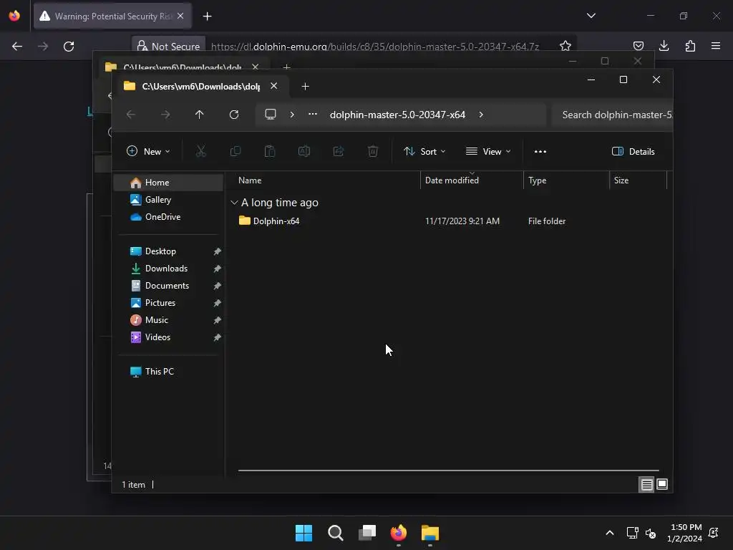The width and height of the screenshot is (733, 550).
Task: Click Save to Pocket icon in Firefox
Action: [638, 46]
